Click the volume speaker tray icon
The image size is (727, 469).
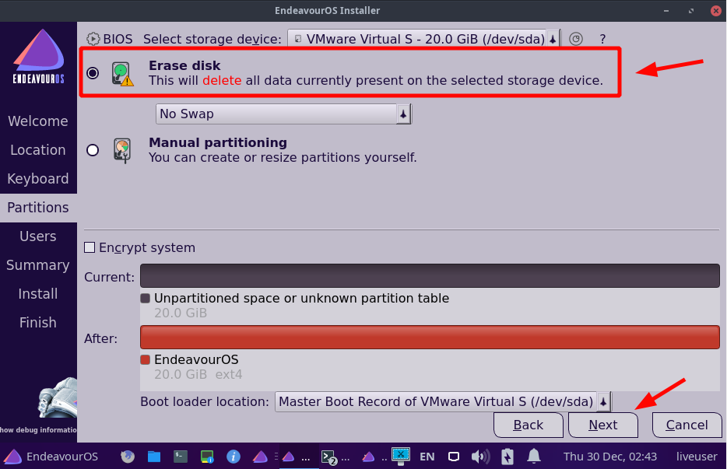480,457
